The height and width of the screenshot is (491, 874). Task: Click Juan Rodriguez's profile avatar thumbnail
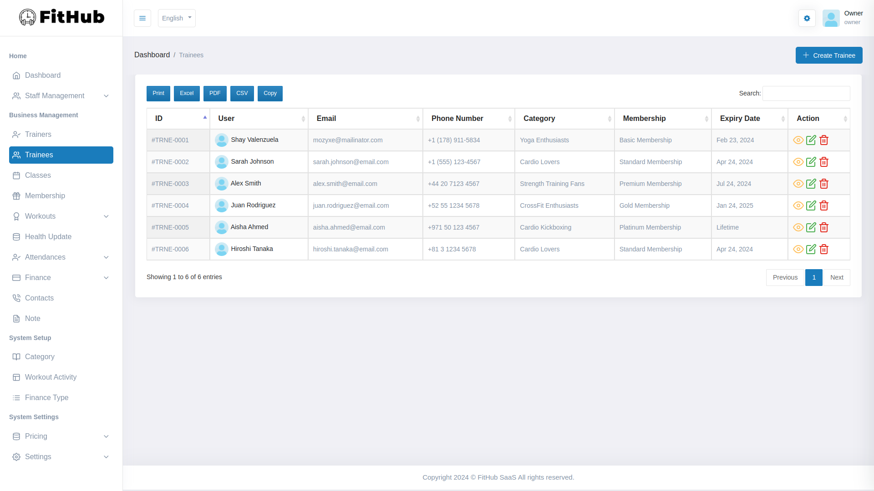coord(222,205)
